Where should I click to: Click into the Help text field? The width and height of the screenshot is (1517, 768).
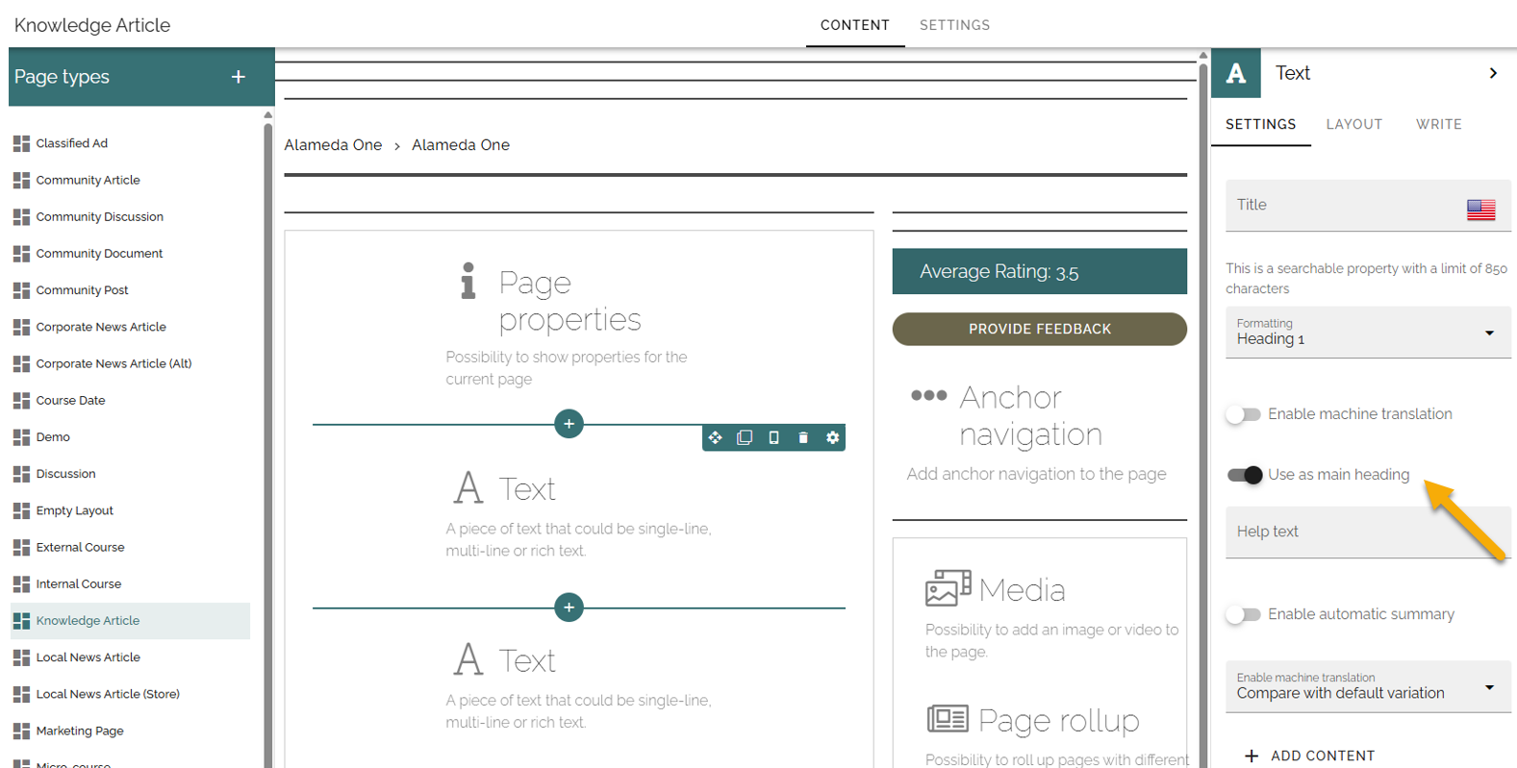[1368, 533]
